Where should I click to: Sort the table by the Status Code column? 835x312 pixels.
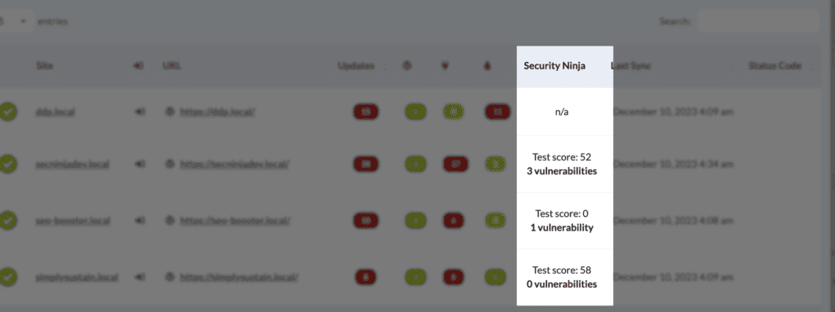click(x=775, y=66)
